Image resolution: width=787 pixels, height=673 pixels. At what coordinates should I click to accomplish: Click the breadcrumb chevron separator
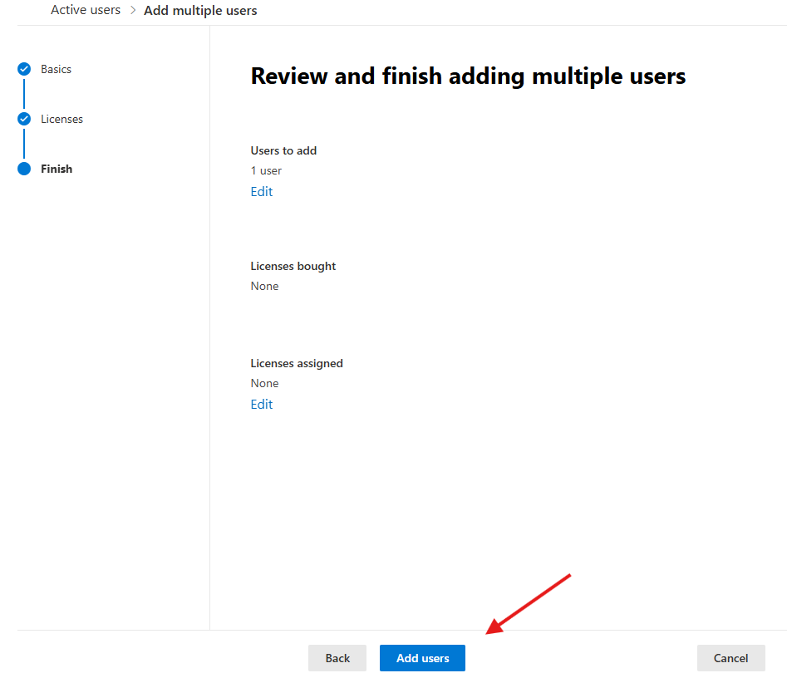pyautogui.click(x=132, y=10)
